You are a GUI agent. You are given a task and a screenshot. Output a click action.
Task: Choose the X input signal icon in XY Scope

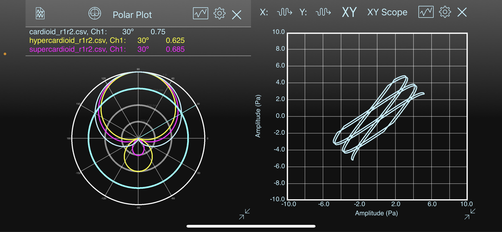284,12
